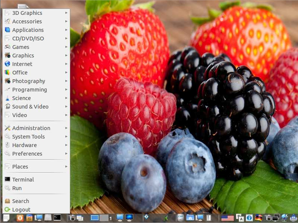This screenshot has width=298, height=223.
Task: Click the blue diamond question mark icon
Action: [x=146, y=217]
